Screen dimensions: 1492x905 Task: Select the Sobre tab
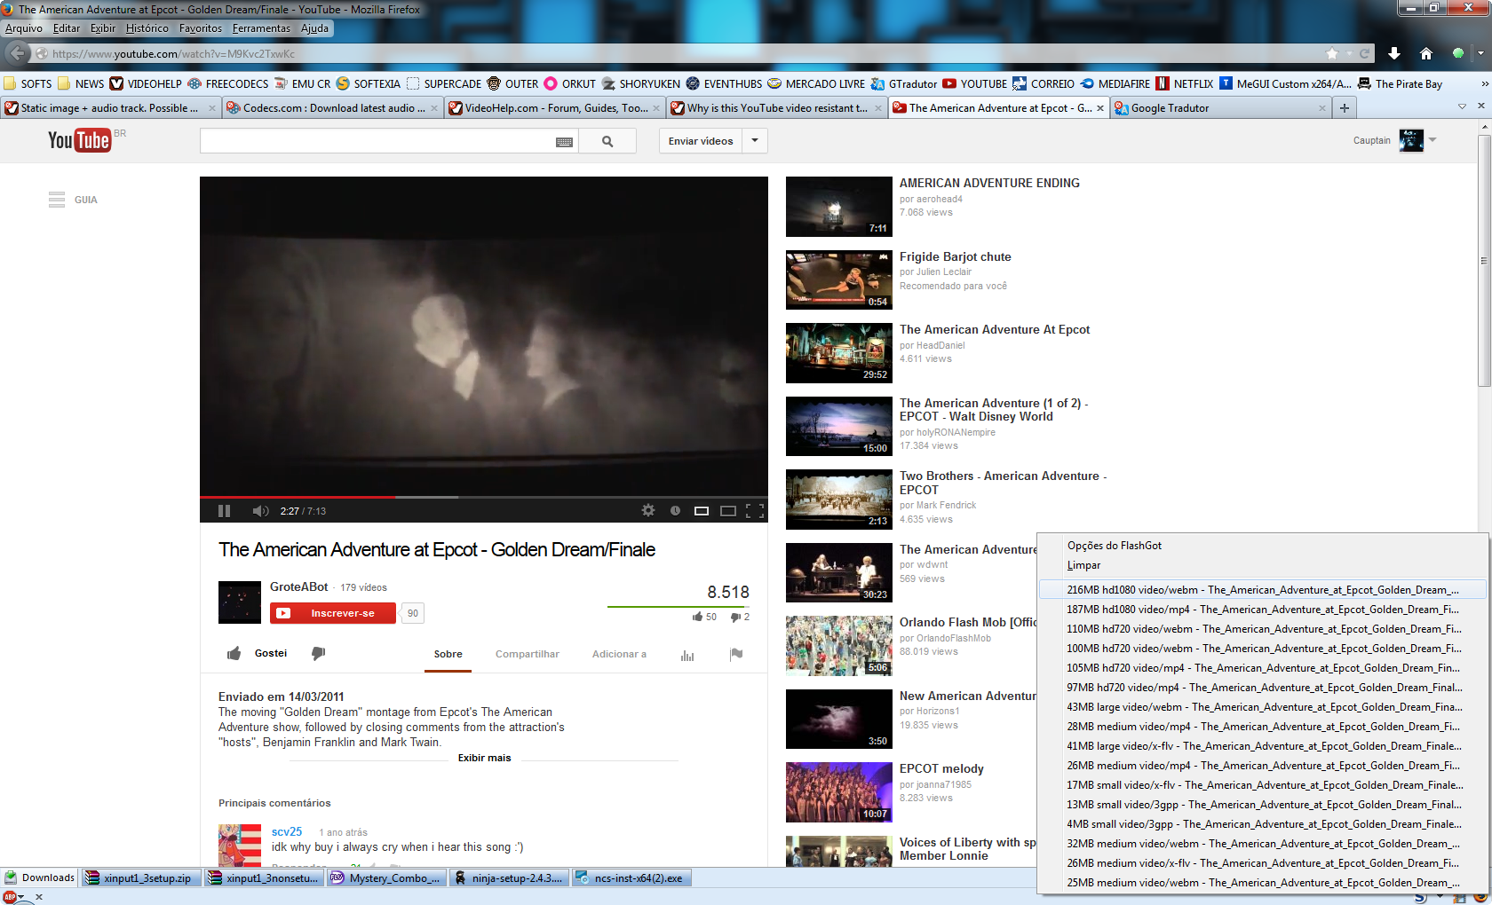coord(448,654)
